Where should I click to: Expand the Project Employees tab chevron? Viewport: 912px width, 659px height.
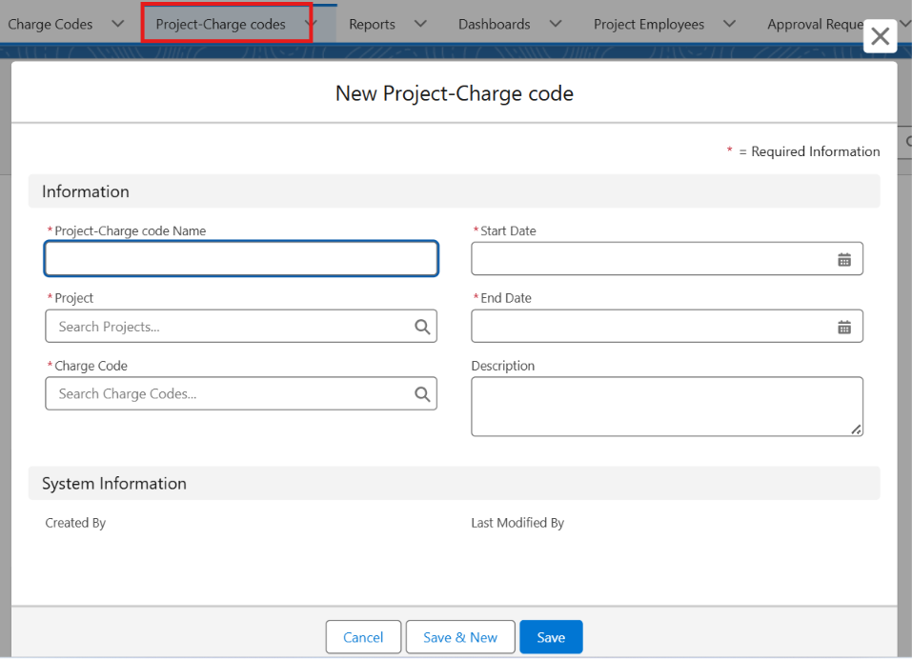(729, 24)
